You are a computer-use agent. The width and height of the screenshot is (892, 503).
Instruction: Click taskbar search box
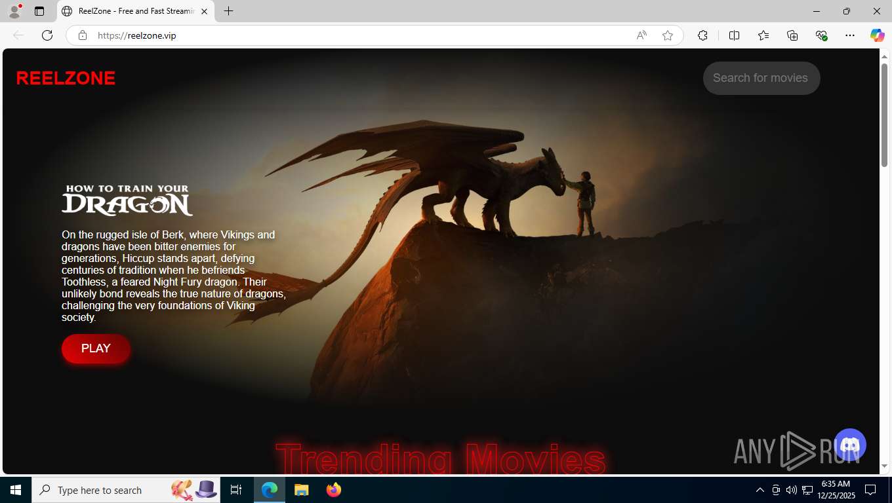click(127, 490)
